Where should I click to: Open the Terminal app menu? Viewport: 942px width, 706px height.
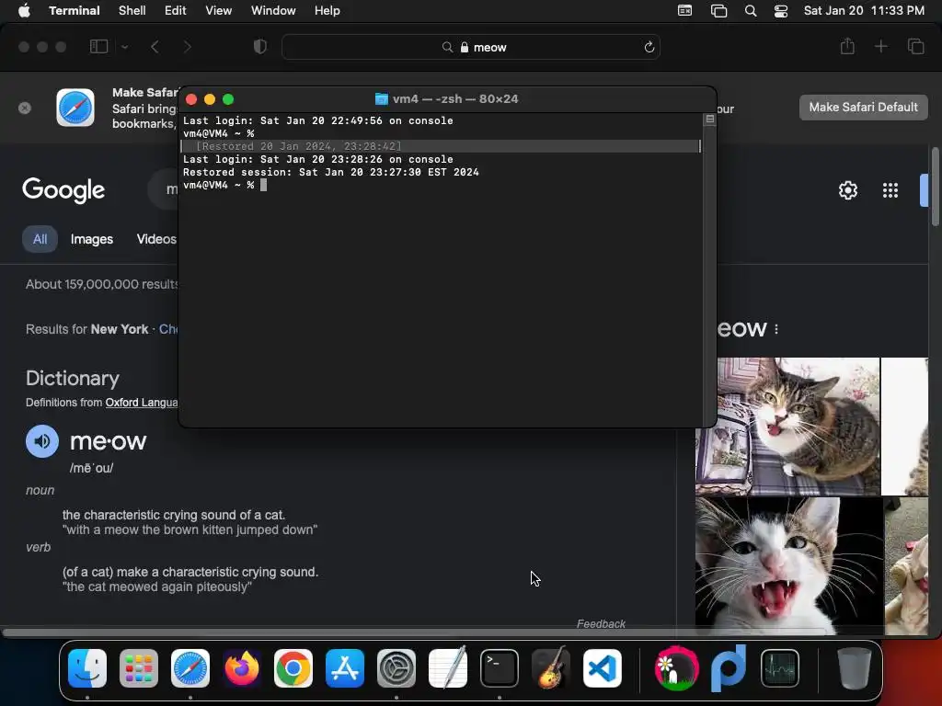click(x=74, y=11)
